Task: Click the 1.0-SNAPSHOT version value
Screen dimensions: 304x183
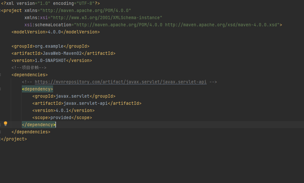Action: point(50,60)
